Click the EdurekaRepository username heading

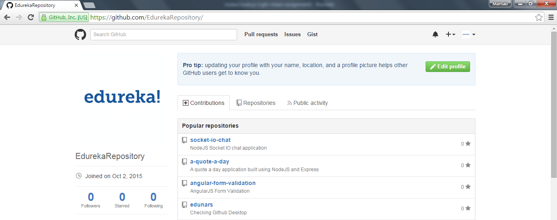click(x=110, y=157)
